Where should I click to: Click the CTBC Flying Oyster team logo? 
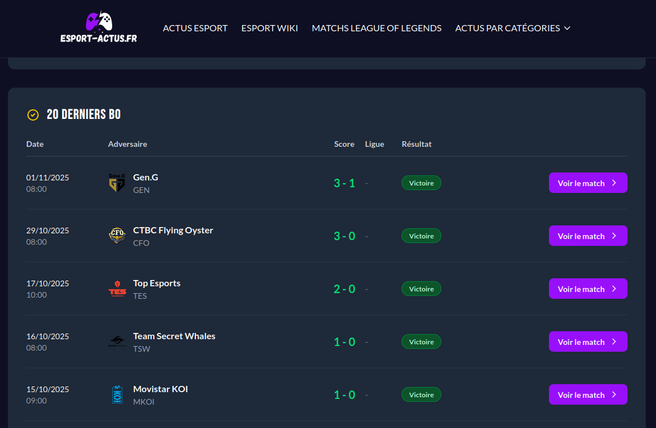coord(117,236)
